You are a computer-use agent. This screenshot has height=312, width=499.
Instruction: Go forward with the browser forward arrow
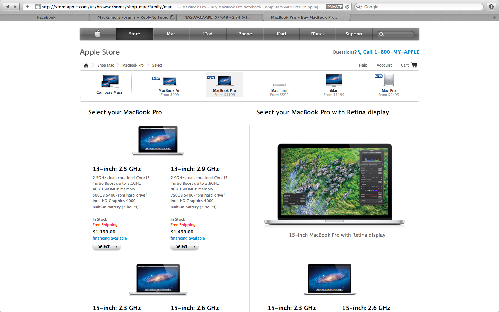(x=15, y=7)
